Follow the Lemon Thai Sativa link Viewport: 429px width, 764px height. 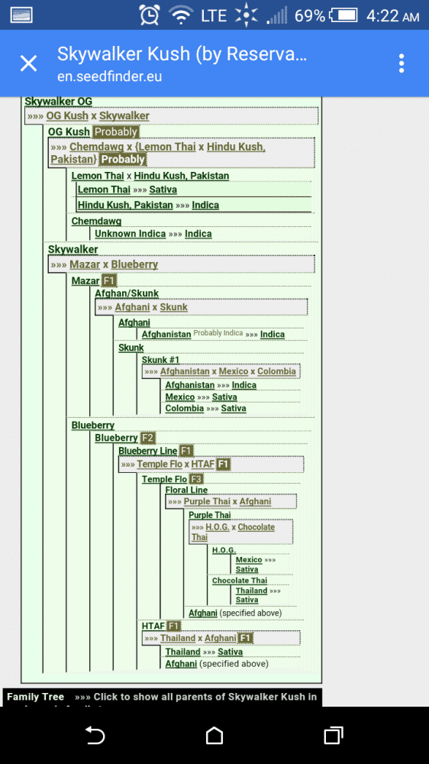(163, 189)
